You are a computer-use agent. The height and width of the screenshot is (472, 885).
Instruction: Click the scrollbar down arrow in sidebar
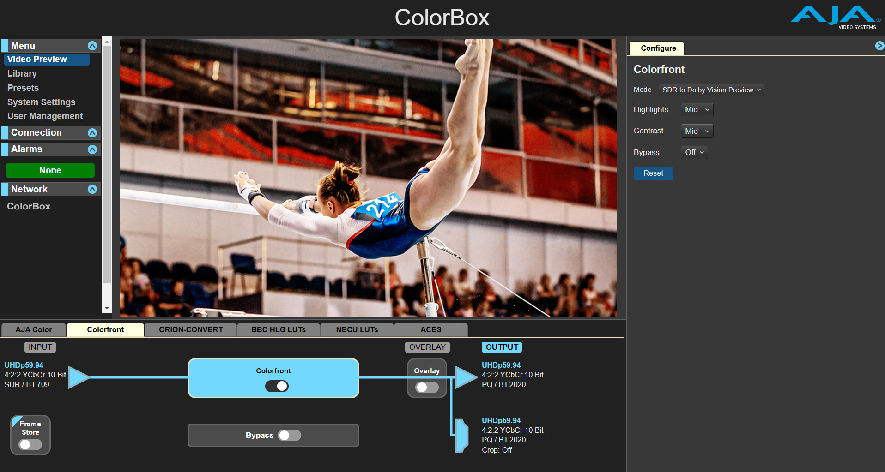107,308
